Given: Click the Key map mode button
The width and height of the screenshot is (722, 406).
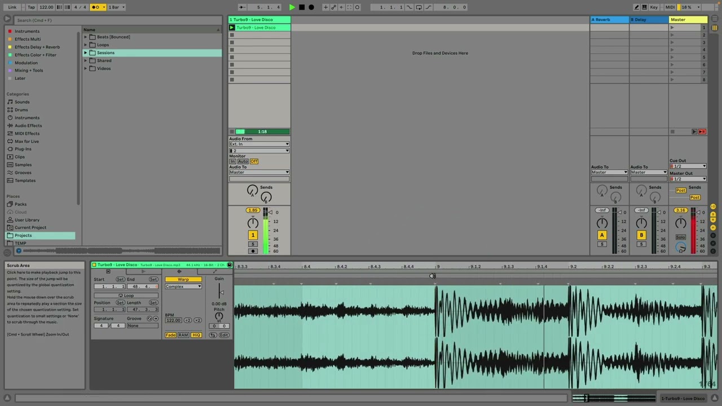Looking at the screenshot, I should point(654,7).
